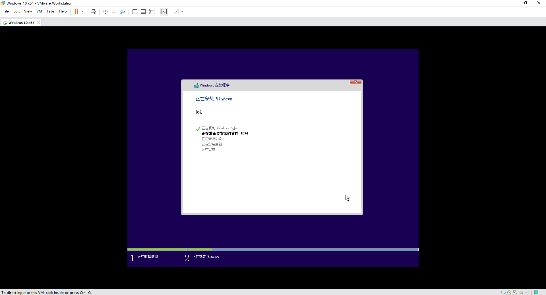Select the Windows 10 x64 tab
The height and width of the screenshot is (295, 546).
pyautogui.click(x=21, y=23)
